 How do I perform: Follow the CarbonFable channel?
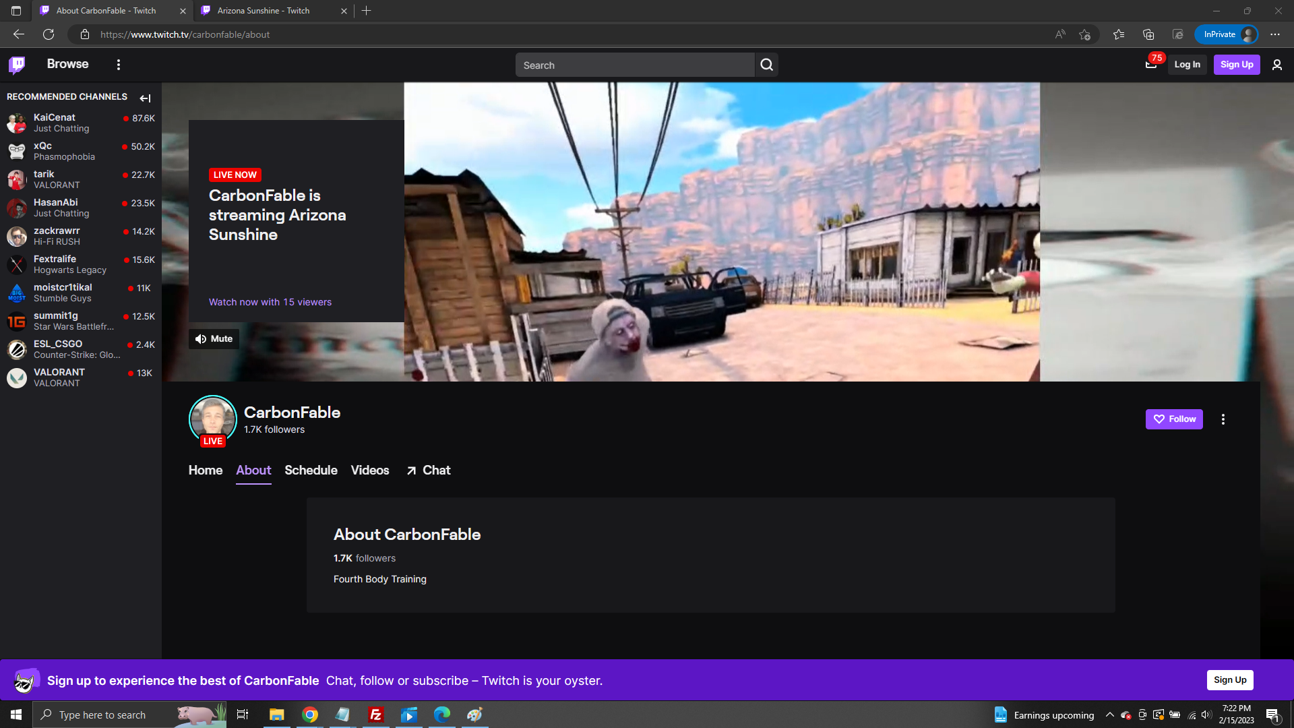(1174, 419)
